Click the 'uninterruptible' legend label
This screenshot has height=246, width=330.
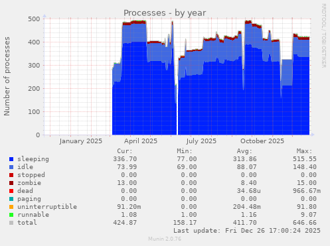47,207
